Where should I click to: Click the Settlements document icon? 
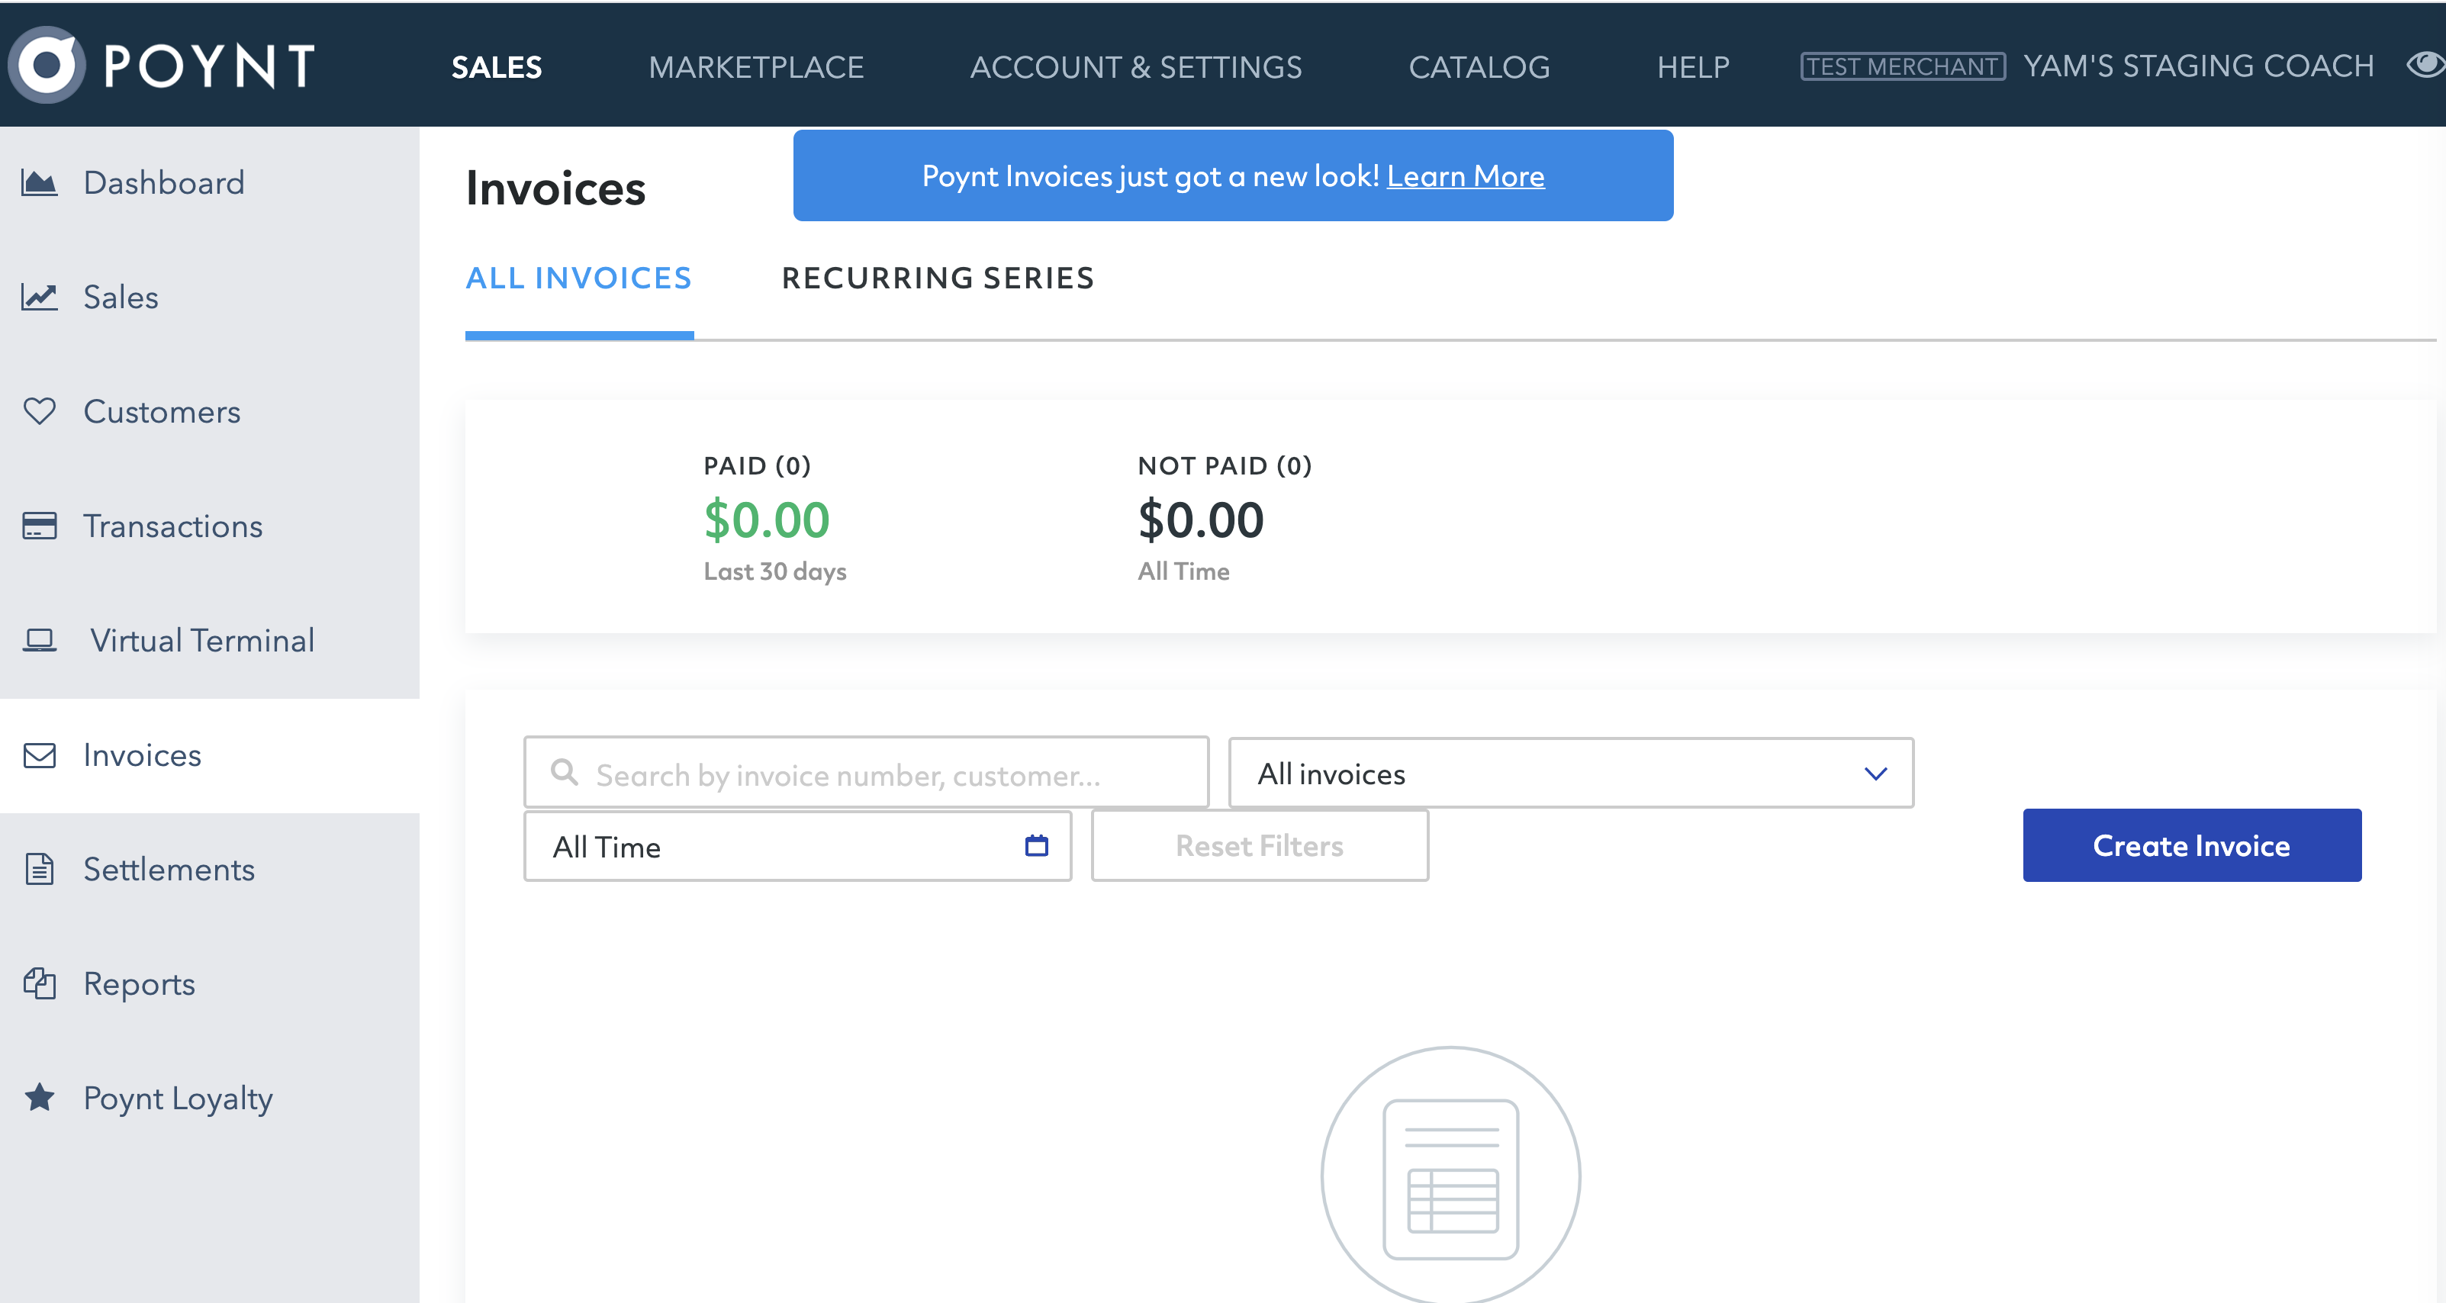click(x=39, y=870)
